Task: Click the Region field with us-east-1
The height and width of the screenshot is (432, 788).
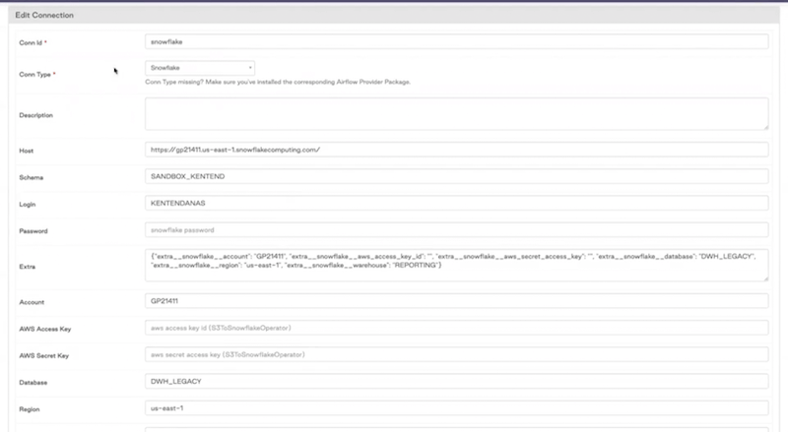Action: pyautogui.click(x=456, y=406)
